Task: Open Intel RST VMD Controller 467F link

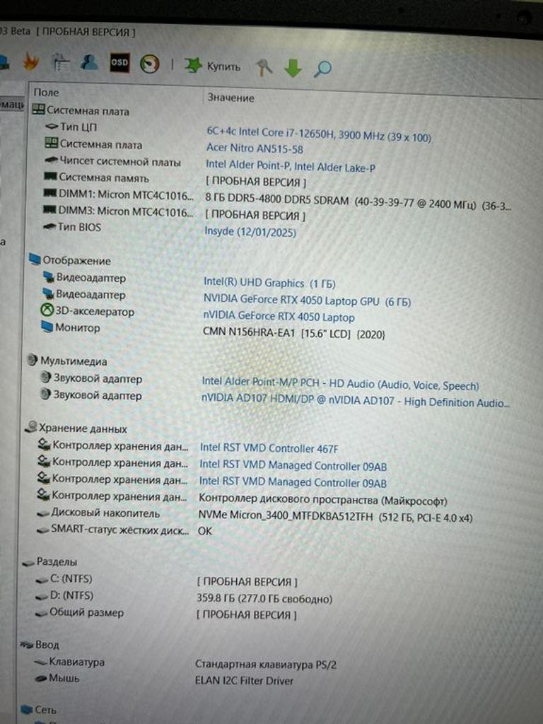Action: pos(269,448)
